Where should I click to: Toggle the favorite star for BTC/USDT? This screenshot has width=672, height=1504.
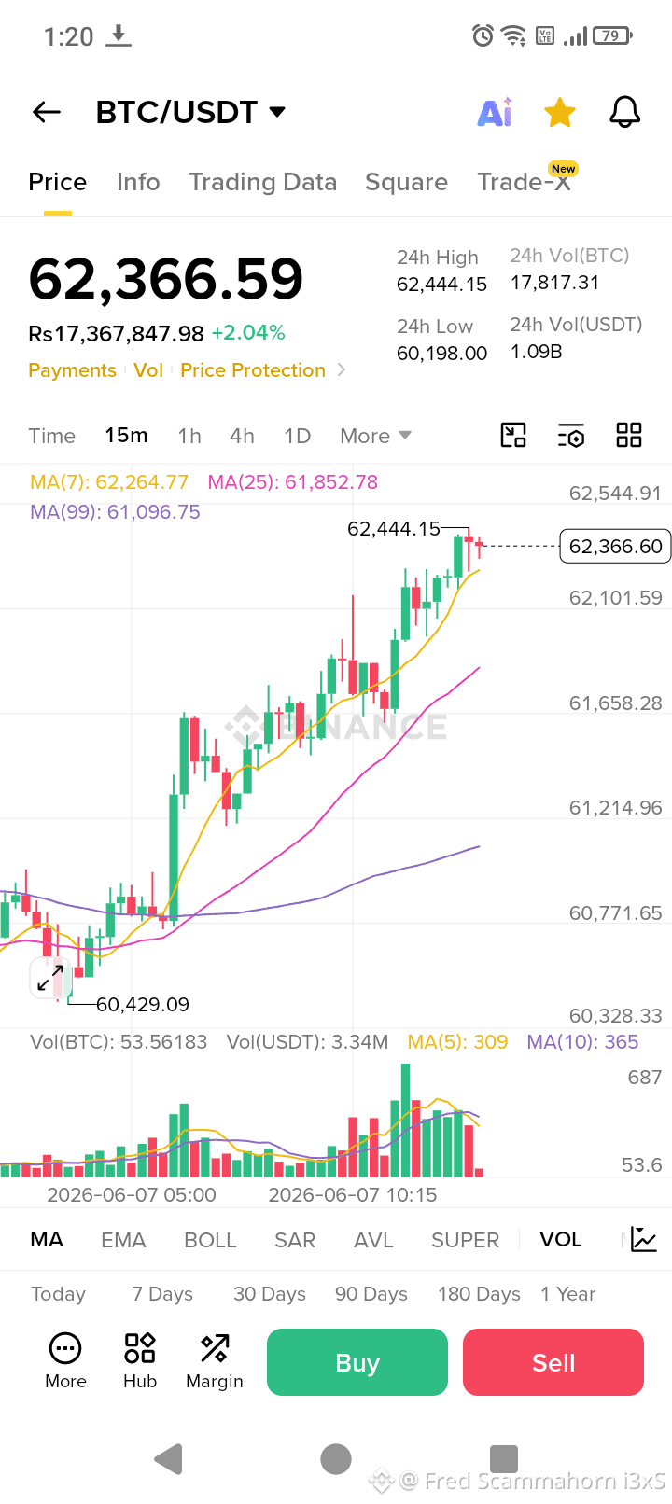coord(560,113)
